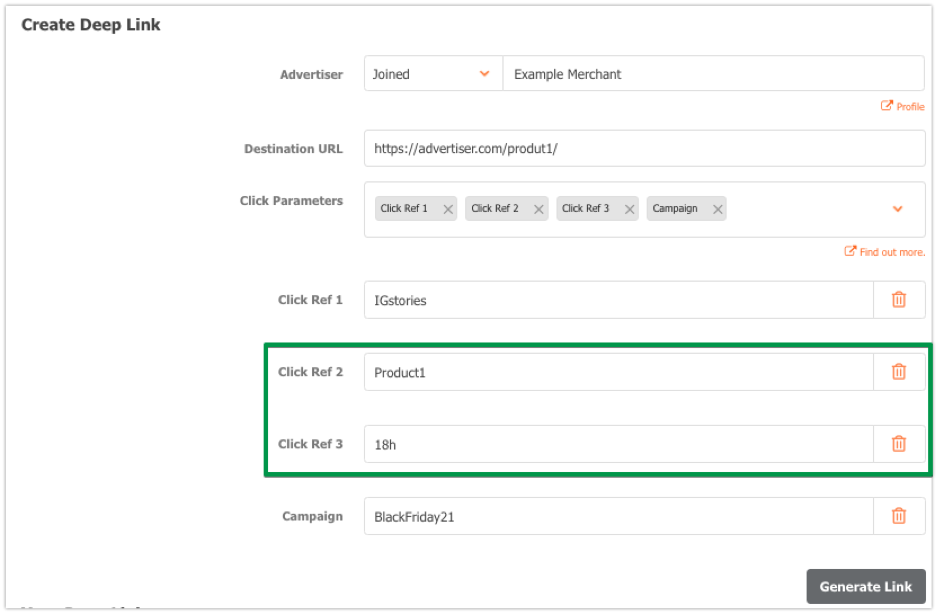Open the Find out more link
The height and width of the screenshot is (614, 944).
885,252
